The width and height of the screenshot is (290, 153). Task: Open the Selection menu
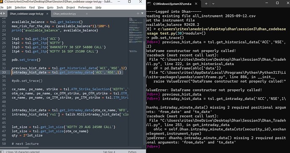coord(20,8)
